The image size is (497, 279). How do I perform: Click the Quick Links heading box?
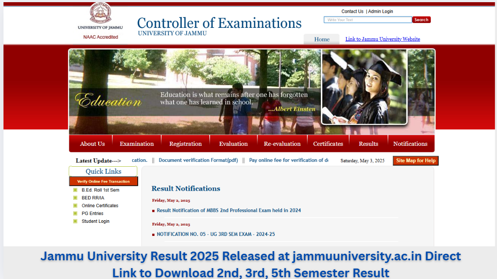point(103,171)
